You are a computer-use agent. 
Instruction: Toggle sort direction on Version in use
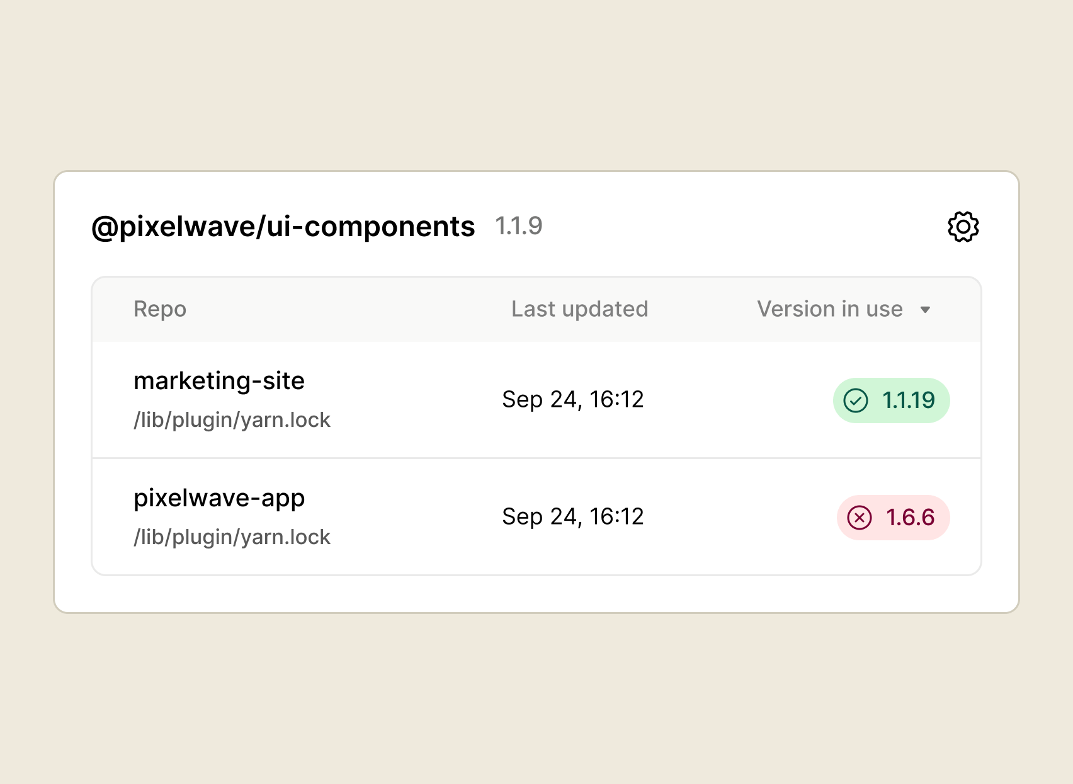coord(926,310)
